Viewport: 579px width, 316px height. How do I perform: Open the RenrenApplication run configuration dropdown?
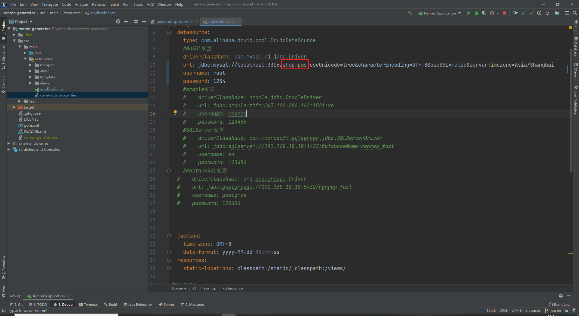coord(440,13)
